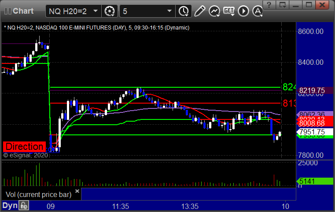Expand the interval 5 dropdown arrow
The width and height of the screenshot is (335, 212).
coord(169,11)
